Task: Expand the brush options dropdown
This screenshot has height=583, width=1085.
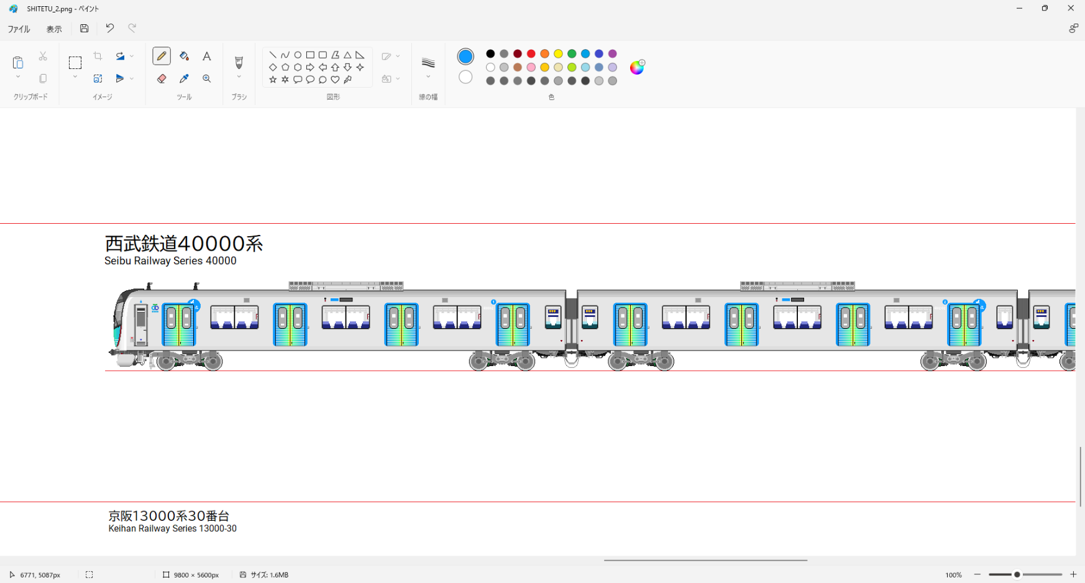Action: 239,77
